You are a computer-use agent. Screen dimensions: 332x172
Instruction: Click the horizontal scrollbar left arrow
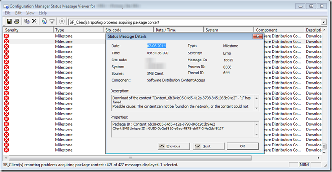pos(6,158)
